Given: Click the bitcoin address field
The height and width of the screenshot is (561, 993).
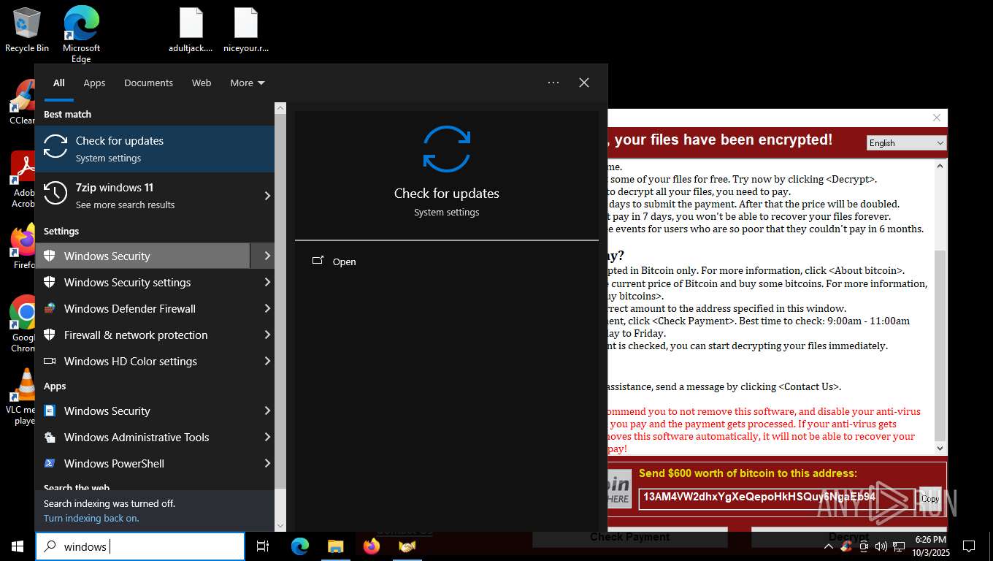Looking at the screenshot, I should click(x=777, y=498).
